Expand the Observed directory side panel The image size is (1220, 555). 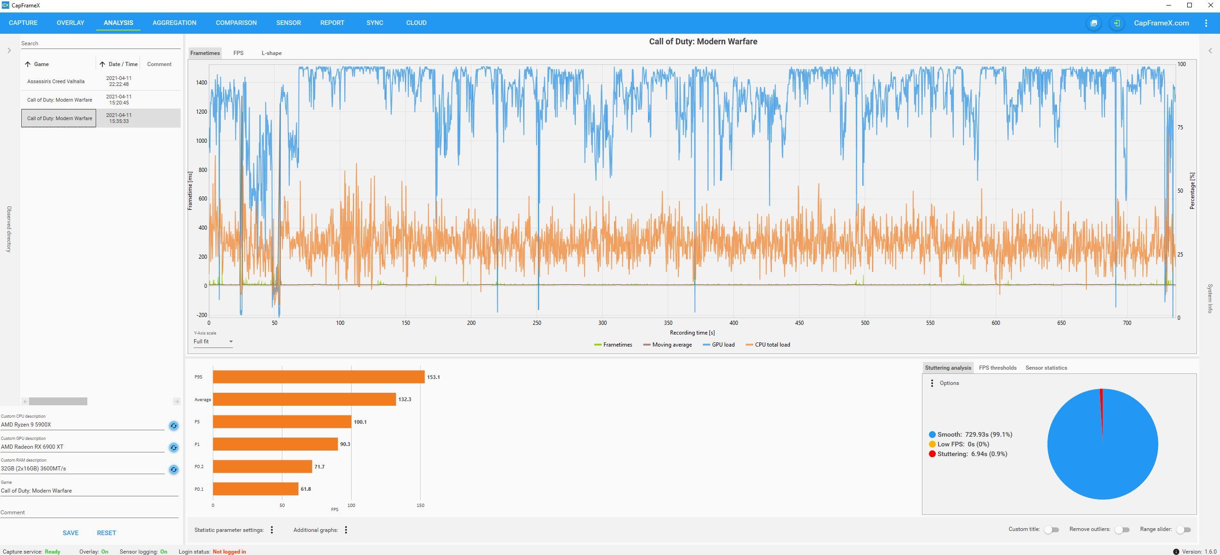tap(9, 51)
